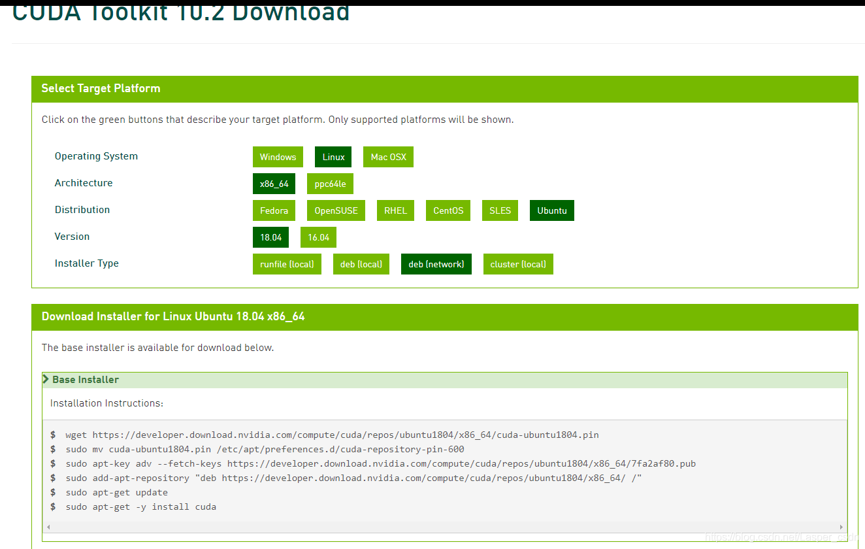Viewport: 865px width, 549px height.
Task: Select the Ubuntu distribution button
Action: pos(552,210)
